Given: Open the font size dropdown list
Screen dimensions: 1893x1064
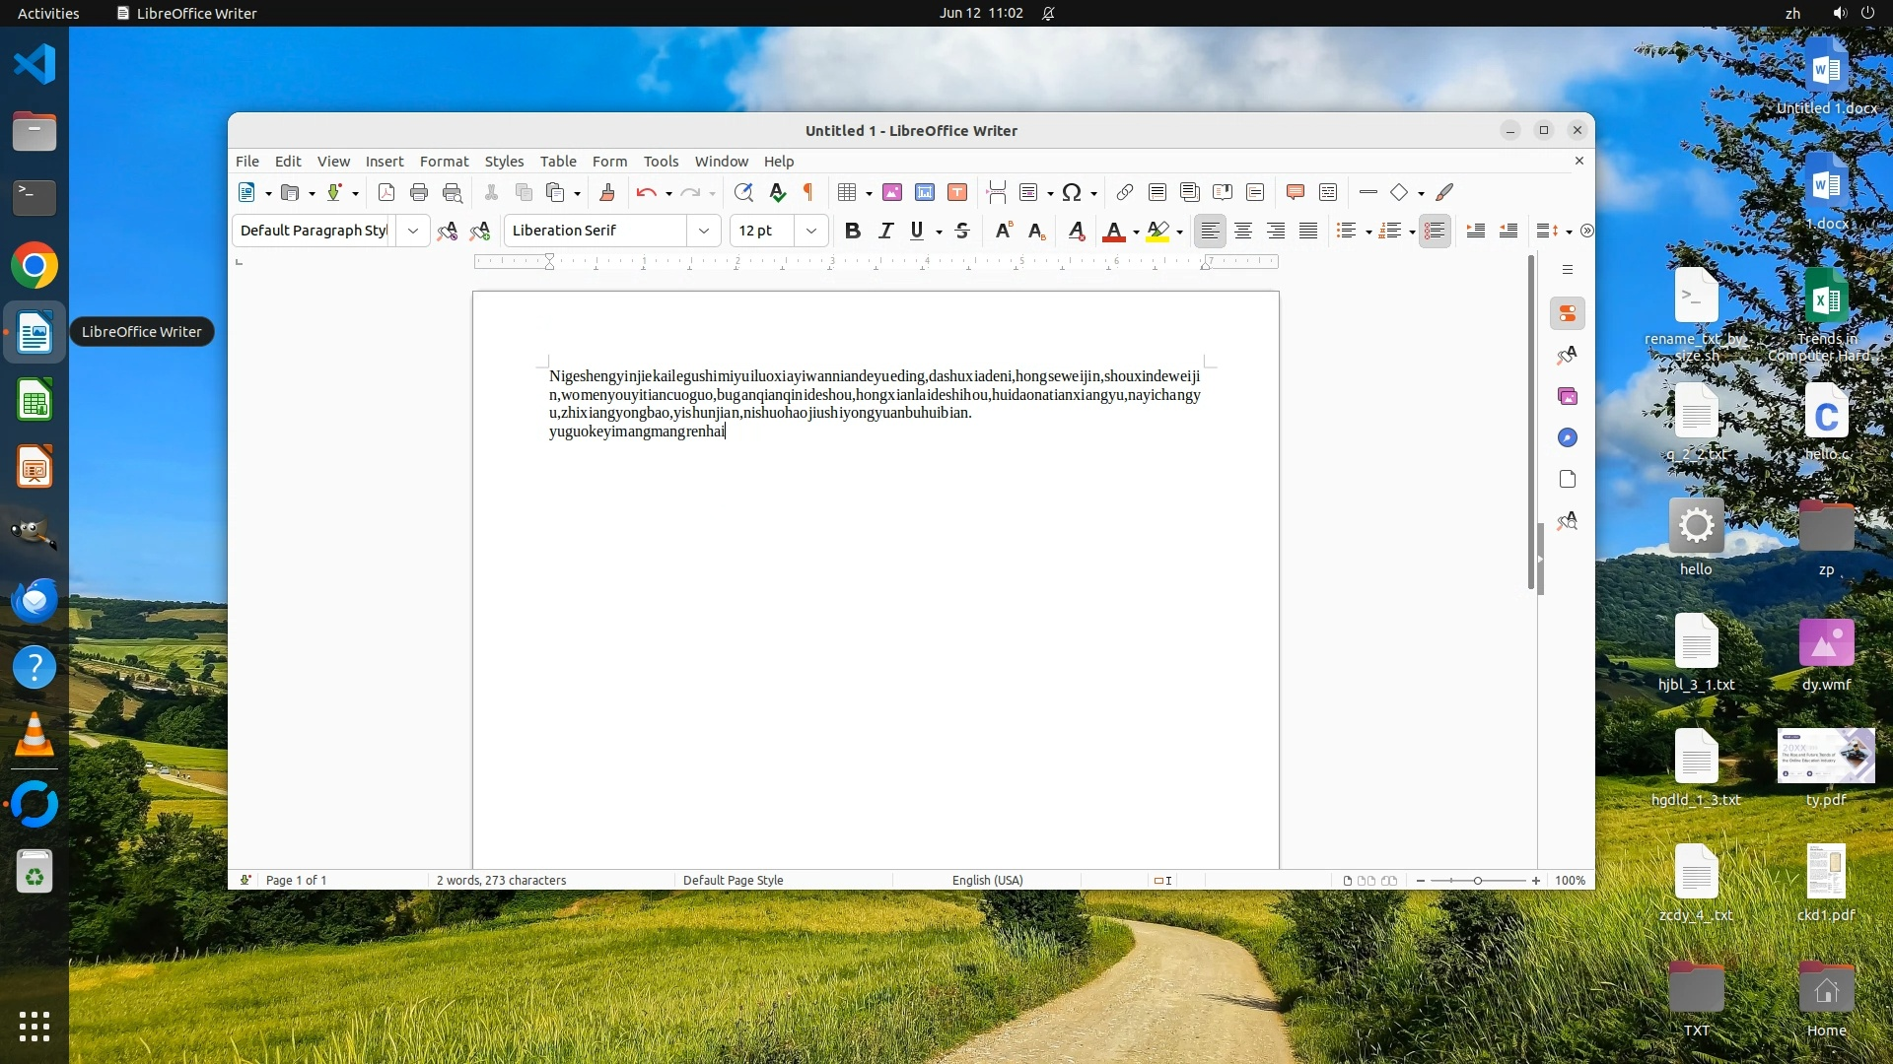Looking at the screenshot, I should [x=811, y=231].
